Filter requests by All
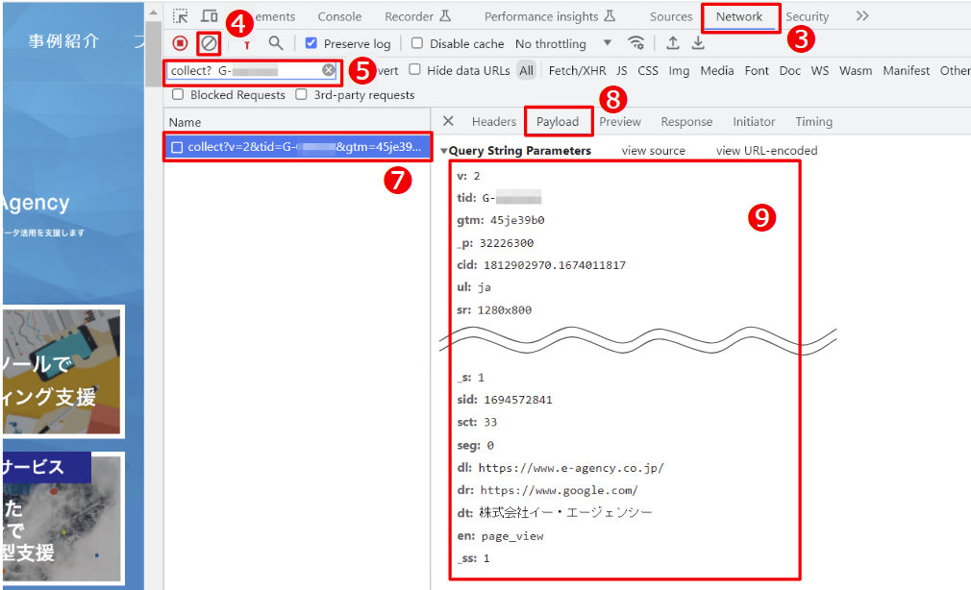 click(527, 70)
